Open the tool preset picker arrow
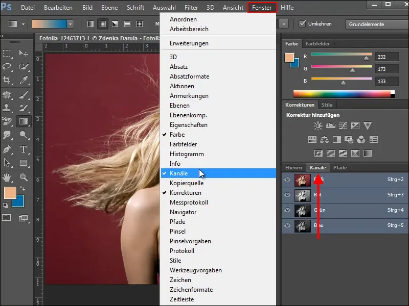The width and height of the screenshot is (409, 306). [23, 24]
